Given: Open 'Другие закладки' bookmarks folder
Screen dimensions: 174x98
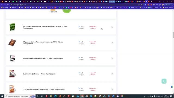Looking at the screenshot, I should tap(168, 8).
